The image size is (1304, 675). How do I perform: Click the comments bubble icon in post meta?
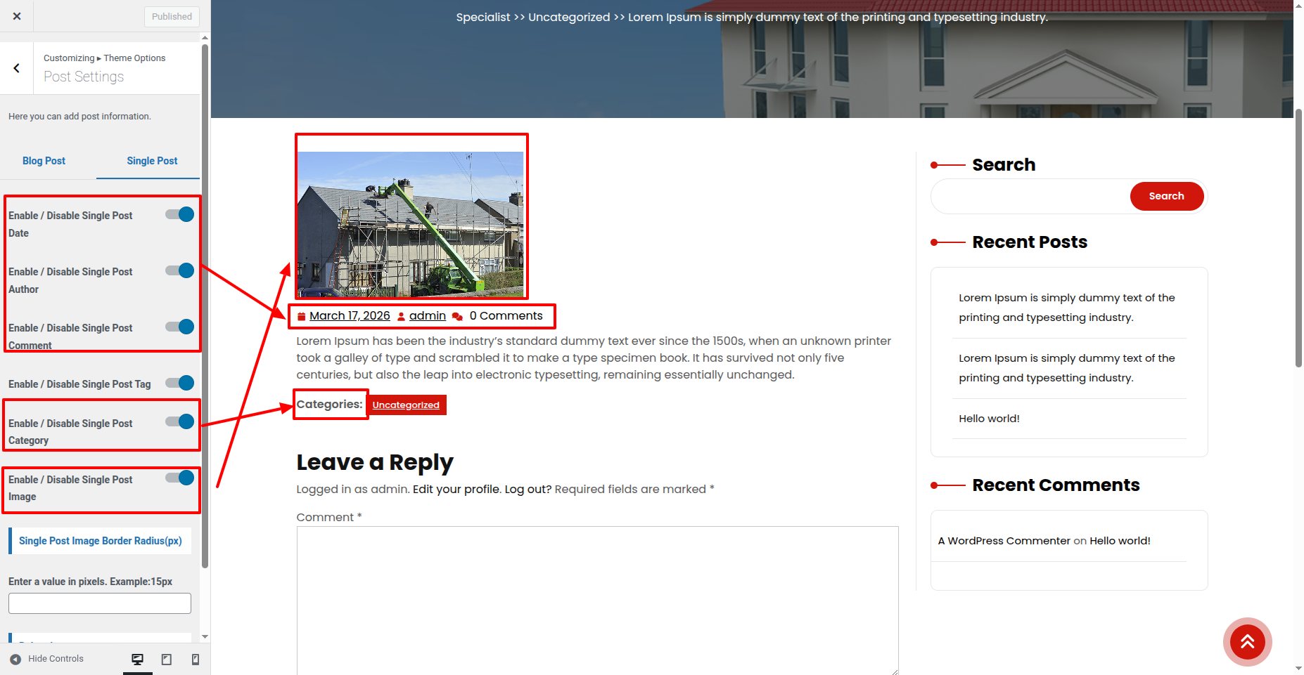[457, 317]
